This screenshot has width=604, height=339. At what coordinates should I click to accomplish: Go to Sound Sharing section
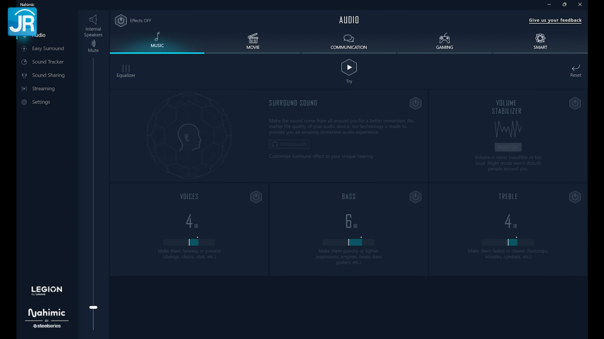(48, 75)
